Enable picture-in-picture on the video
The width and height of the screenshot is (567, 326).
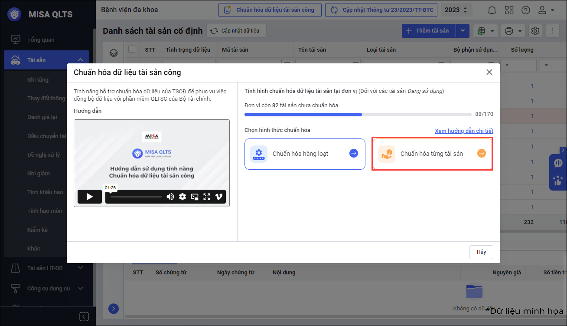pyautogui.click(x=195, y=197)
